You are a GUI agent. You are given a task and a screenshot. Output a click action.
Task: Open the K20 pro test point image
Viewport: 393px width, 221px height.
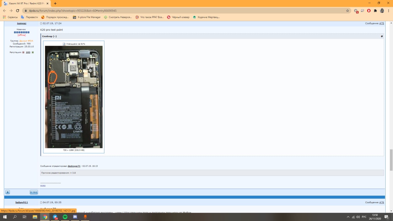74,97
